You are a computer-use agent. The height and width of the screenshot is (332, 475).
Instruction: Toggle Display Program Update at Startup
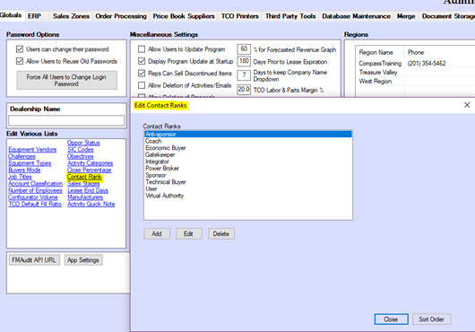click(142, 61)
